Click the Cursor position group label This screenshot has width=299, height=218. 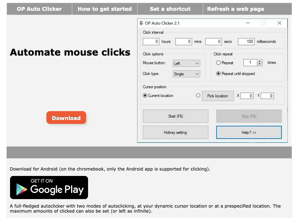coord(155,87)
